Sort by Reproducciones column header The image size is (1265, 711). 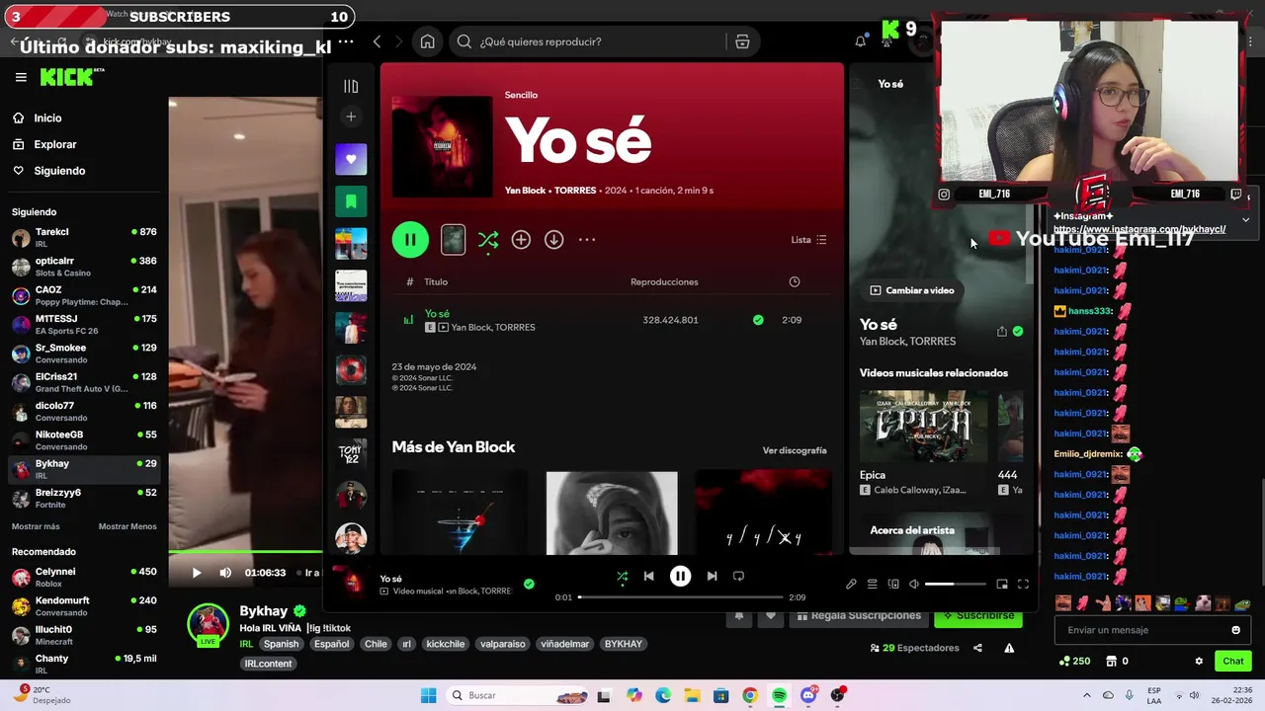(664, 282)
